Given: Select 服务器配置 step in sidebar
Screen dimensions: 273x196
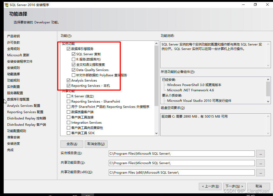Looking at the screenshot, I should click(x=15, y=93).
